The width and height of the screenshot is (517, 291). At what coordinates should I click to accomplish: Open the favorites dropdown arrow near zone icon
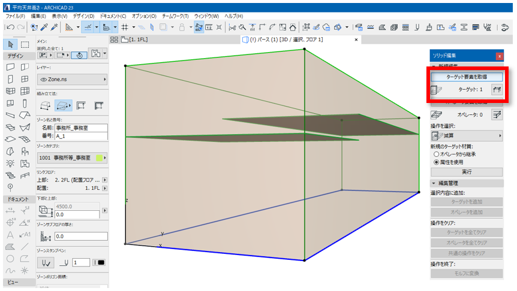click(x=105, y=53)
